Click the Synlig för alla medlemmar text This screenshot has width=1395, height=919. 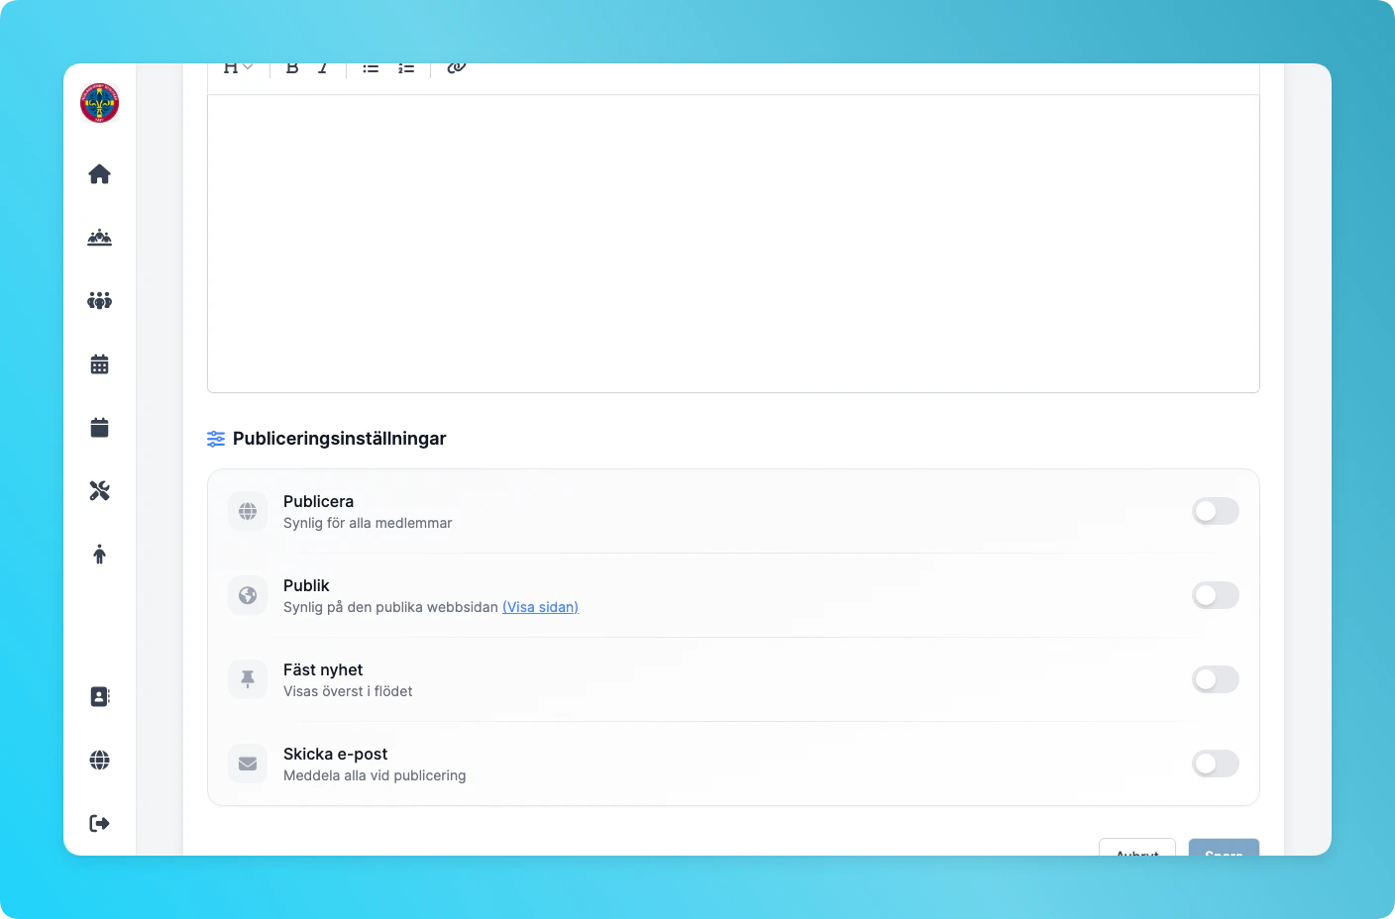pos(368,523)
